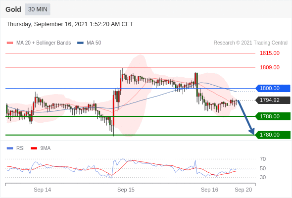Click the 1815.00 resistance label

tap(270, 53)
